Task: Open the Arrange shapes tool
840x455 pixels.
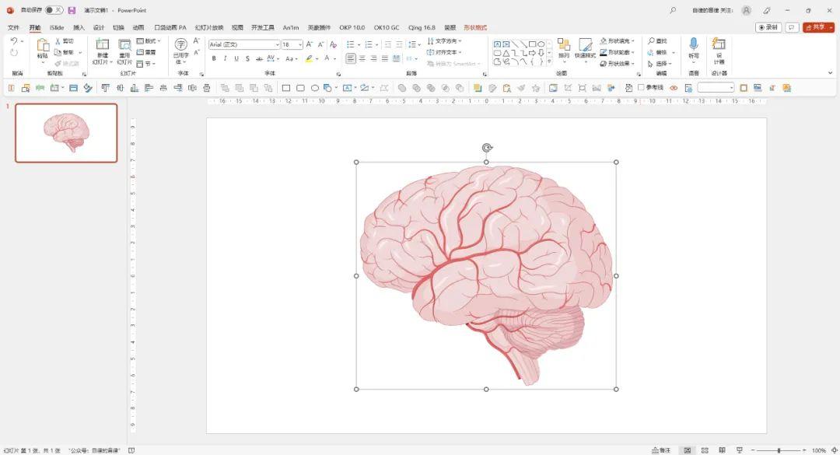Action: (563, 47)
